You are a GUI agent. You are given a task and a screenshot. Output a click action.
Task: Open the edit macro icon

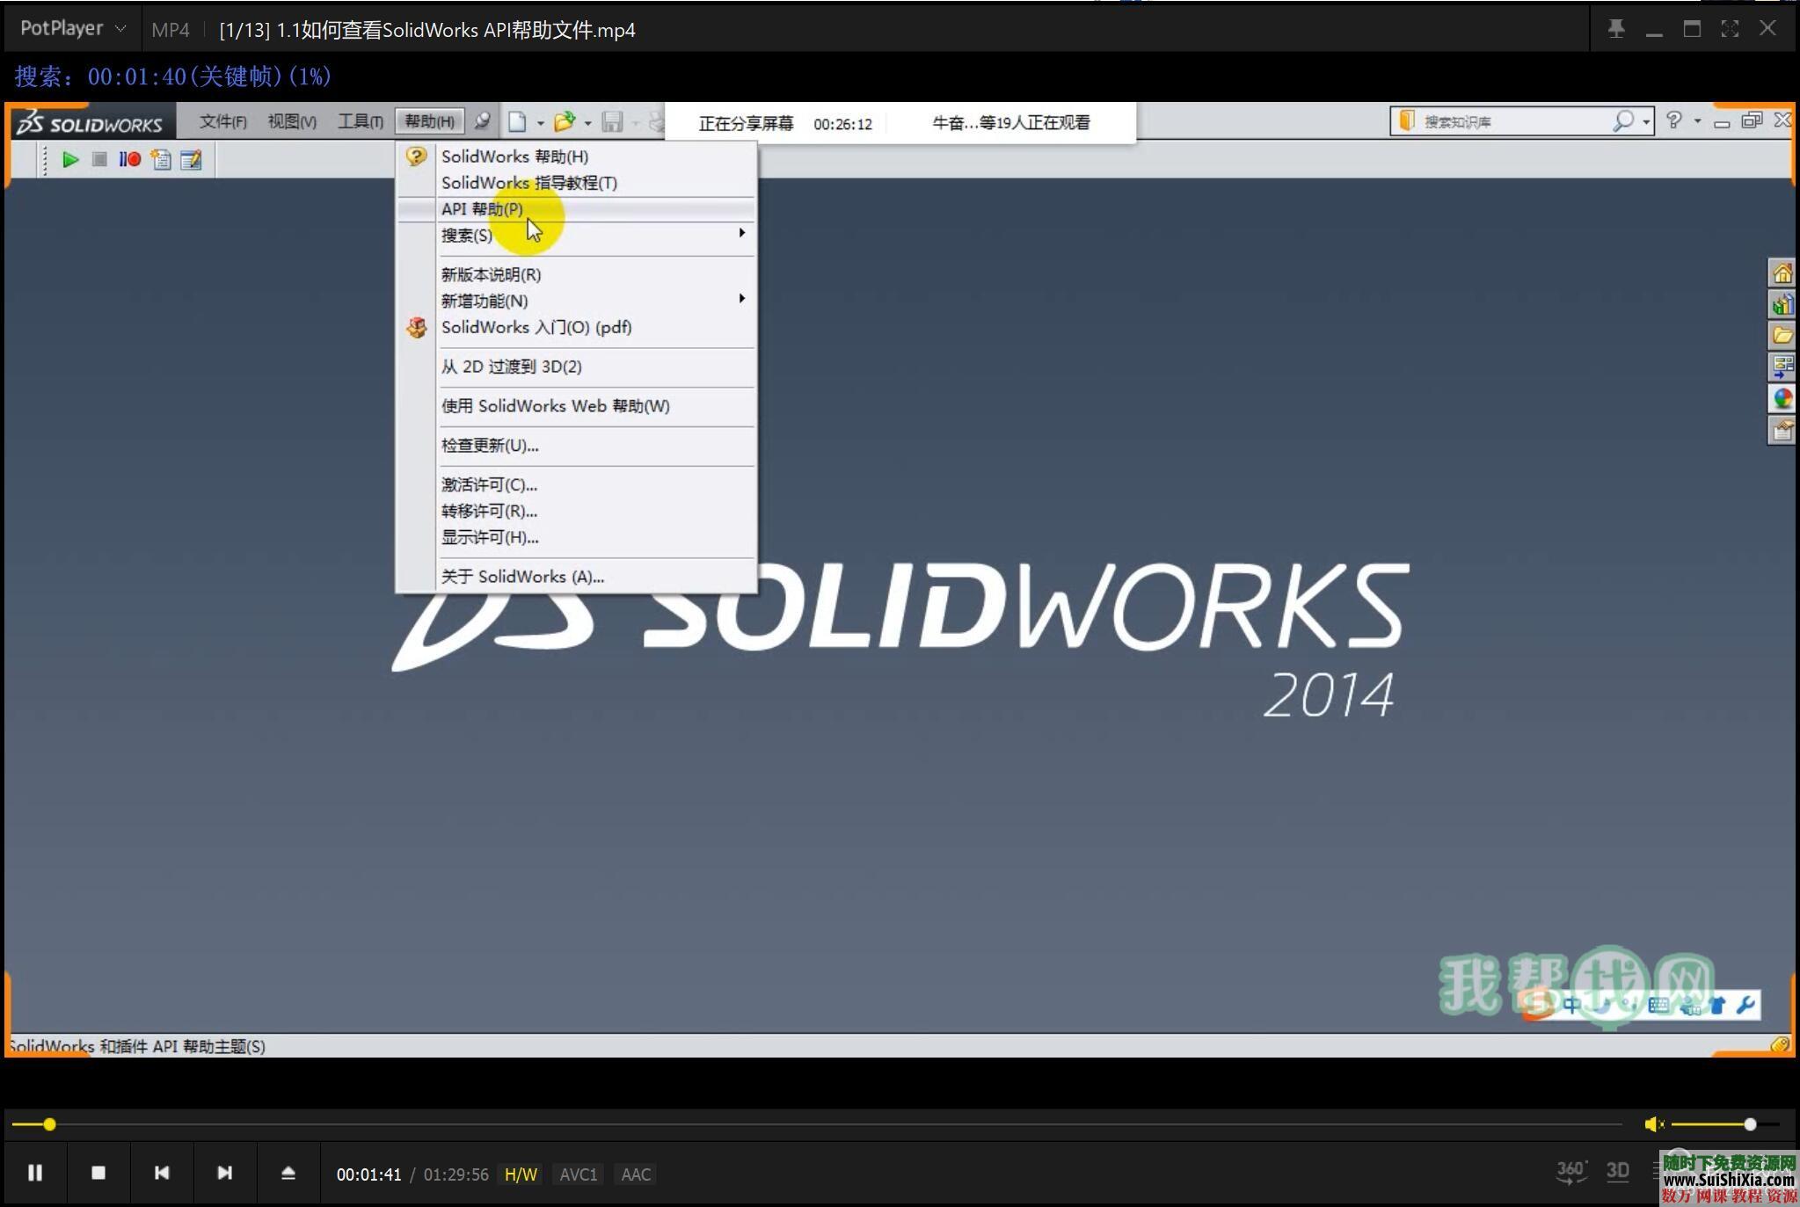tap(193, 159)
